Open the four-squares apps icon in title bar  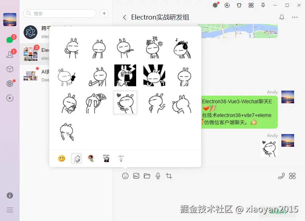coord(251,5)
